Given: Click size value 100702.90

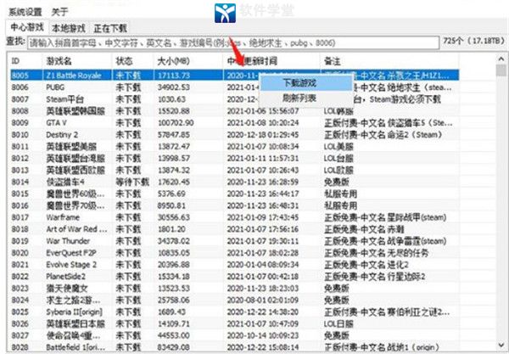Looking at the screenshot, I should click(x=176, y=123).
